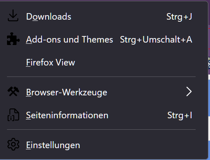Click the Add-ons puzzle piece icon

pyautogui.click(x=13, y=39)
